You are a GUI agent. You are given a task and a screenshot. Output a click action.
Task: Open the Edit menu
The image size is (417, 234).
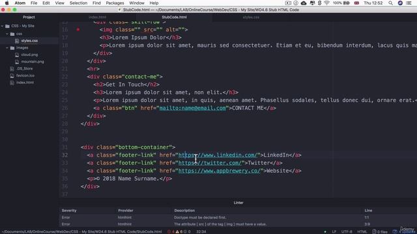[x=46, y=3]
